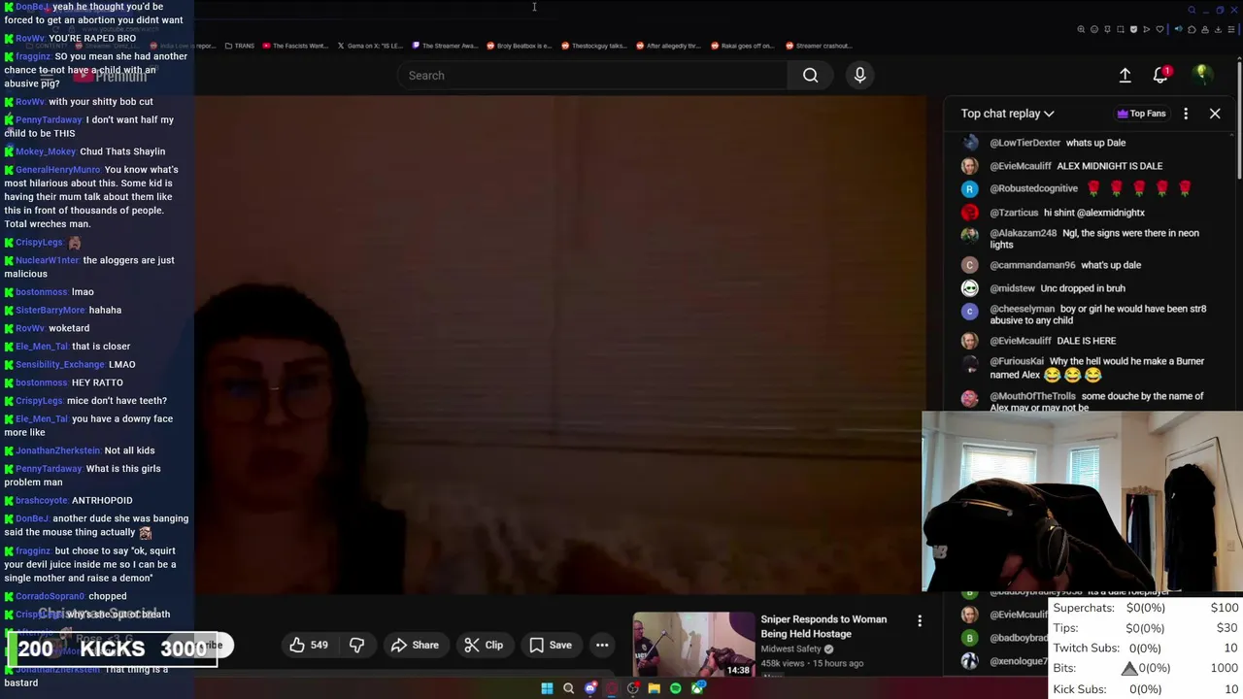Open the YouTube upload/create icon
This screenshot has width=1243, height=699.
1125,75
